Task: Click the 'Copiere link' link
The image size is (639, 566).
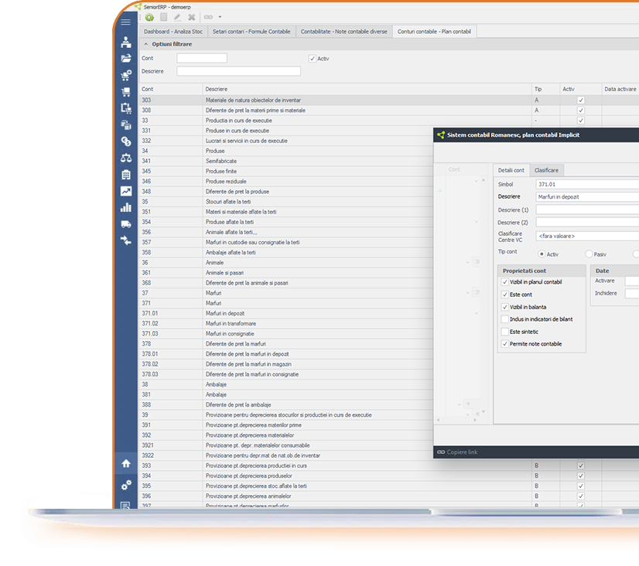Action: point(461,452)
